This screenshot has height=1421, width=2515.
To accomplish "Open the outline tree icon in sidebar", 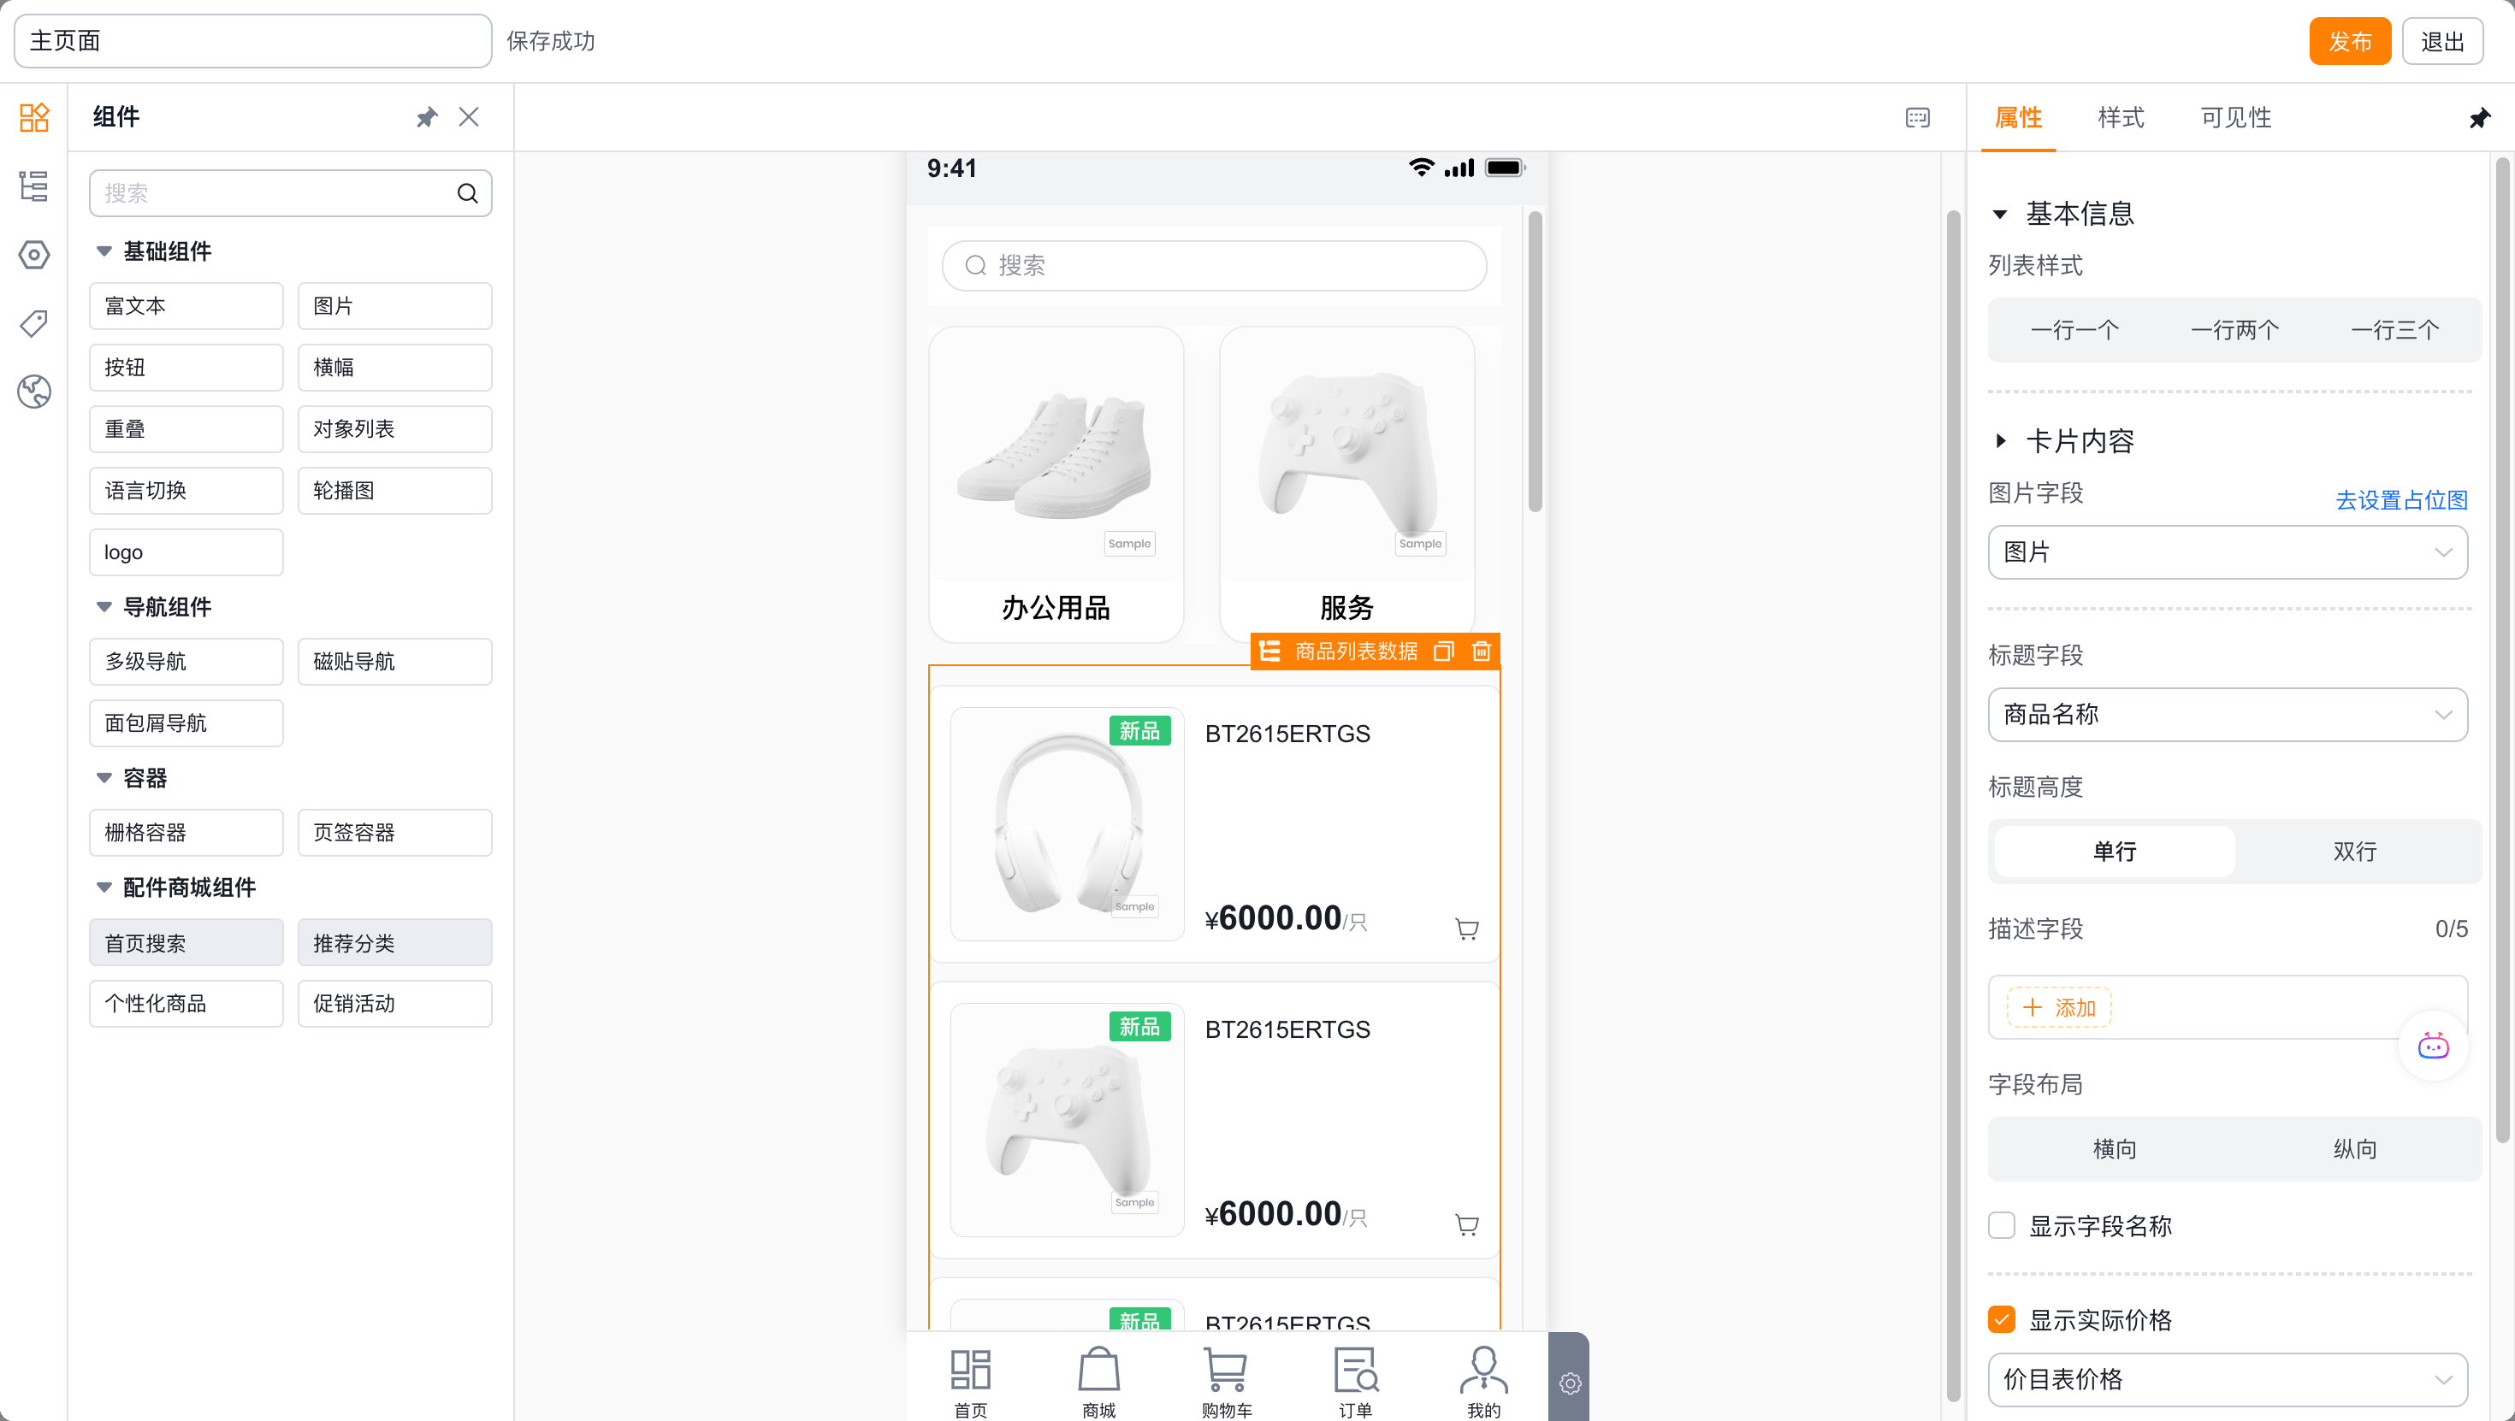I will click(34, 186).
